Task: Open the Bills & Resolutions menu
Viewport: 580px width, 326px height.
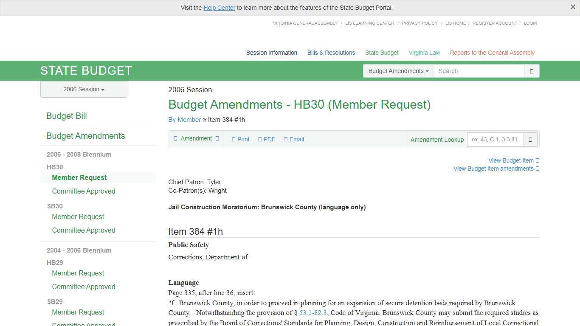Action: pyautogui.click(x=331, y=53)
